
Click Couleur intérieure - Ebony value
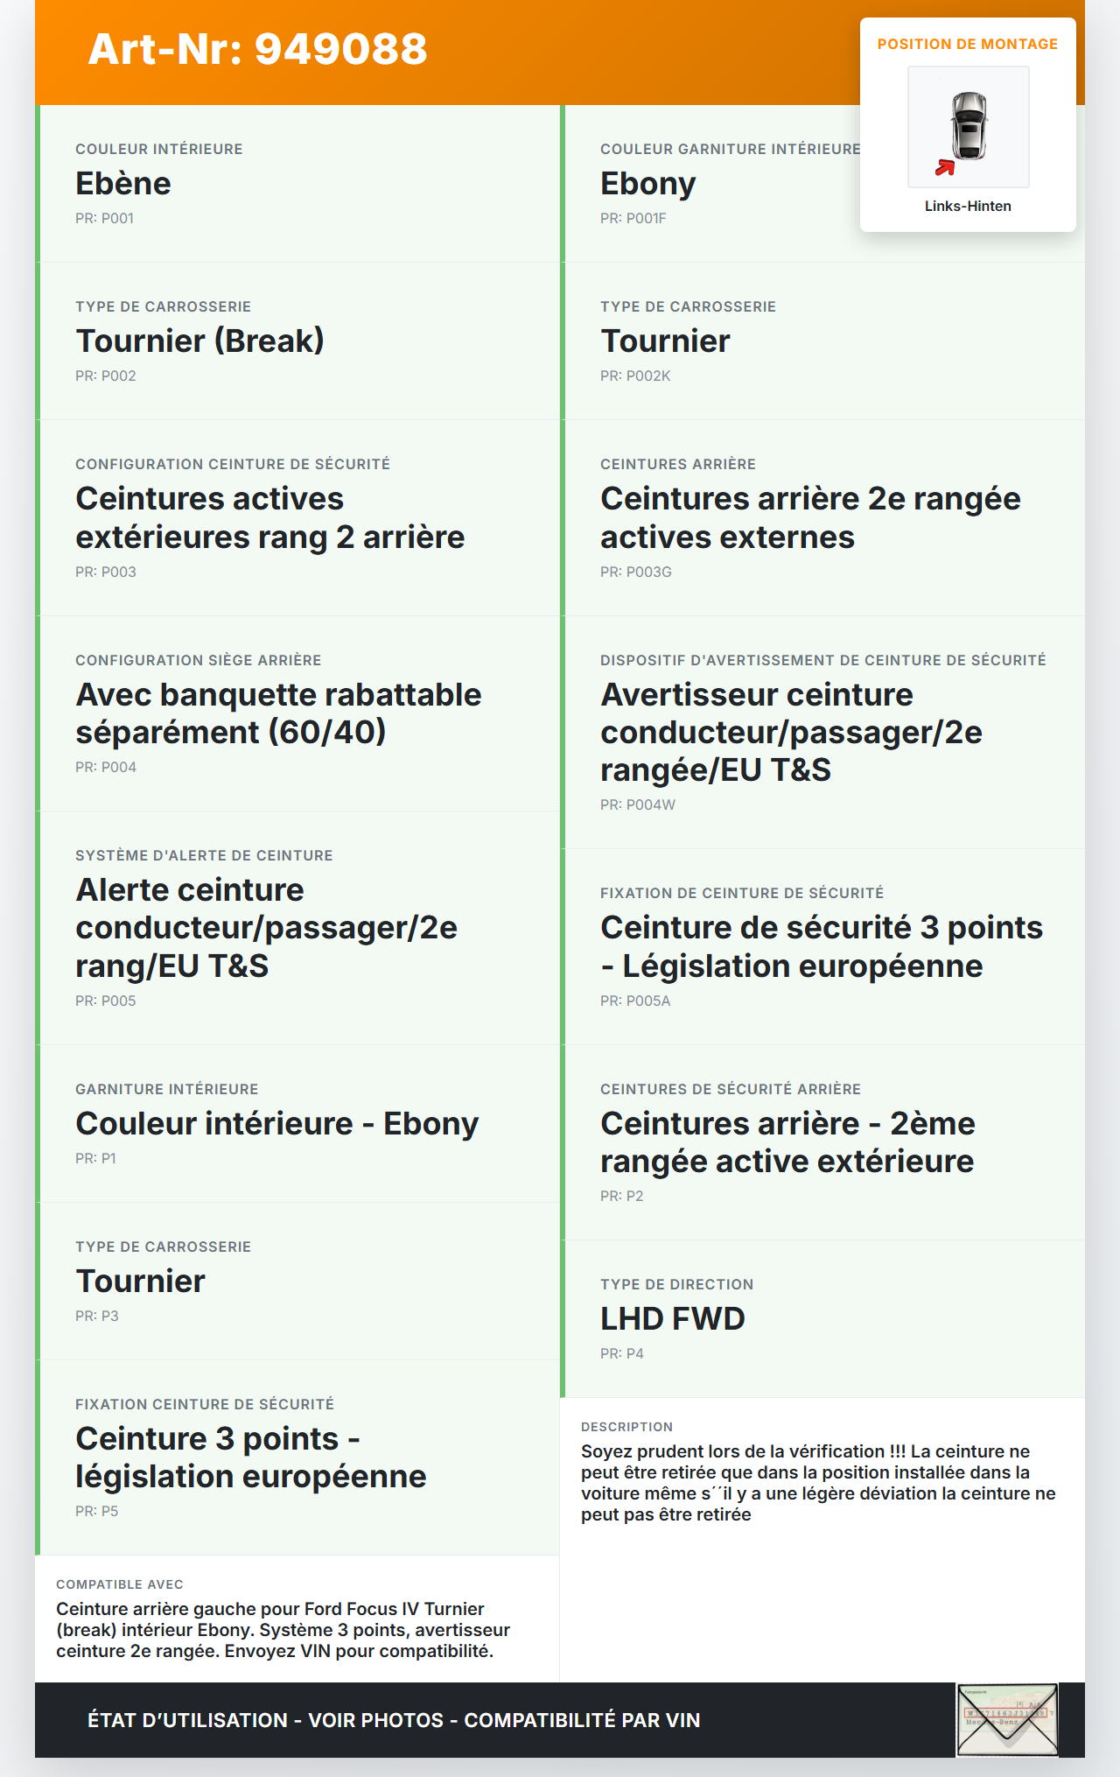click(x=276, y=1124)
